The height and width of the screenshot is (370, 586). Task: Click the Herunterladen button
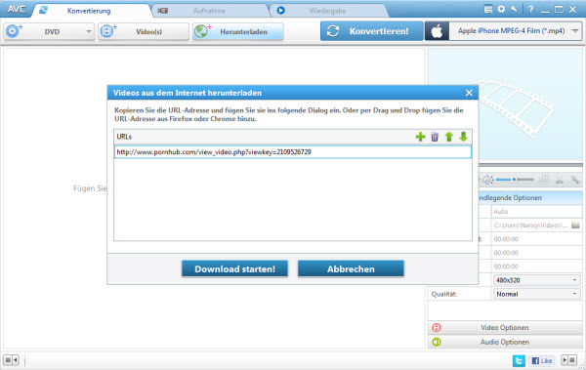point(238,31)
